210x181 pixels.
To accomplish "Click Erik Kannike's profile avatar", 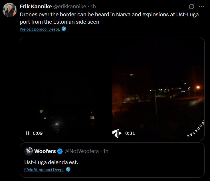I will pyautogui.click(x=10, y=10).
